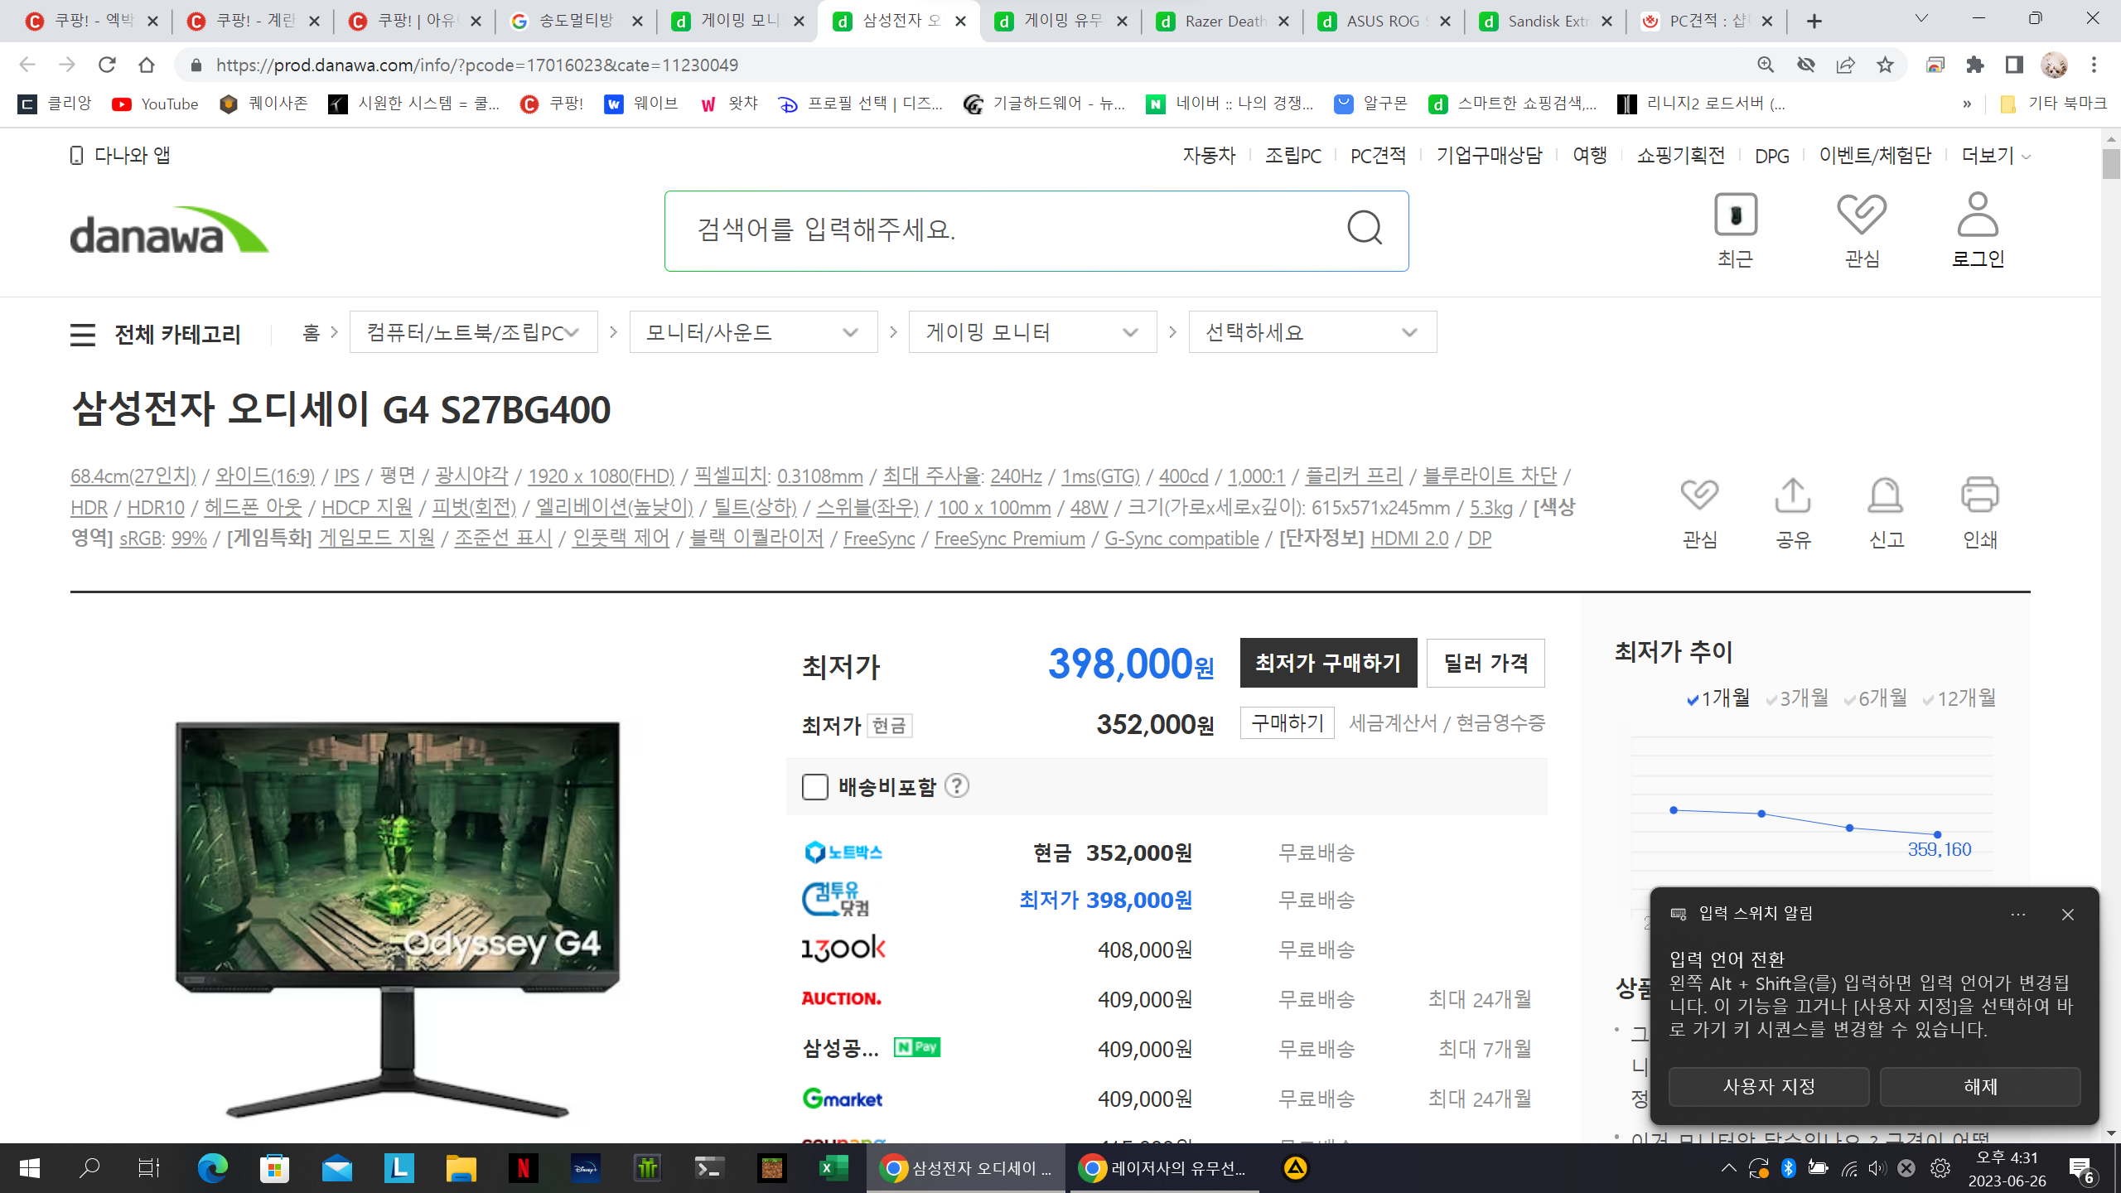Bookmark this page with the star icon
This screenshot has width=2121, height=1193.
tap(1886, 65)
